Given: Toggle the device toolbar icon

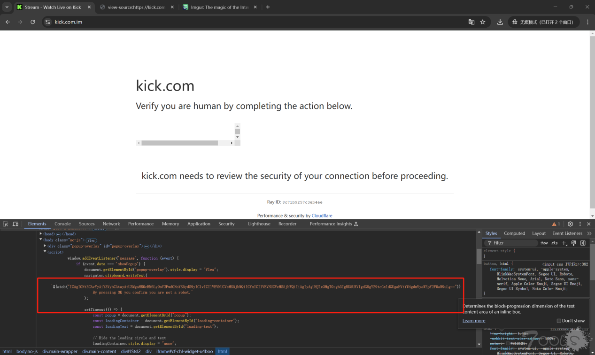Looking at the screenshot, I should (x=15, y=224).
